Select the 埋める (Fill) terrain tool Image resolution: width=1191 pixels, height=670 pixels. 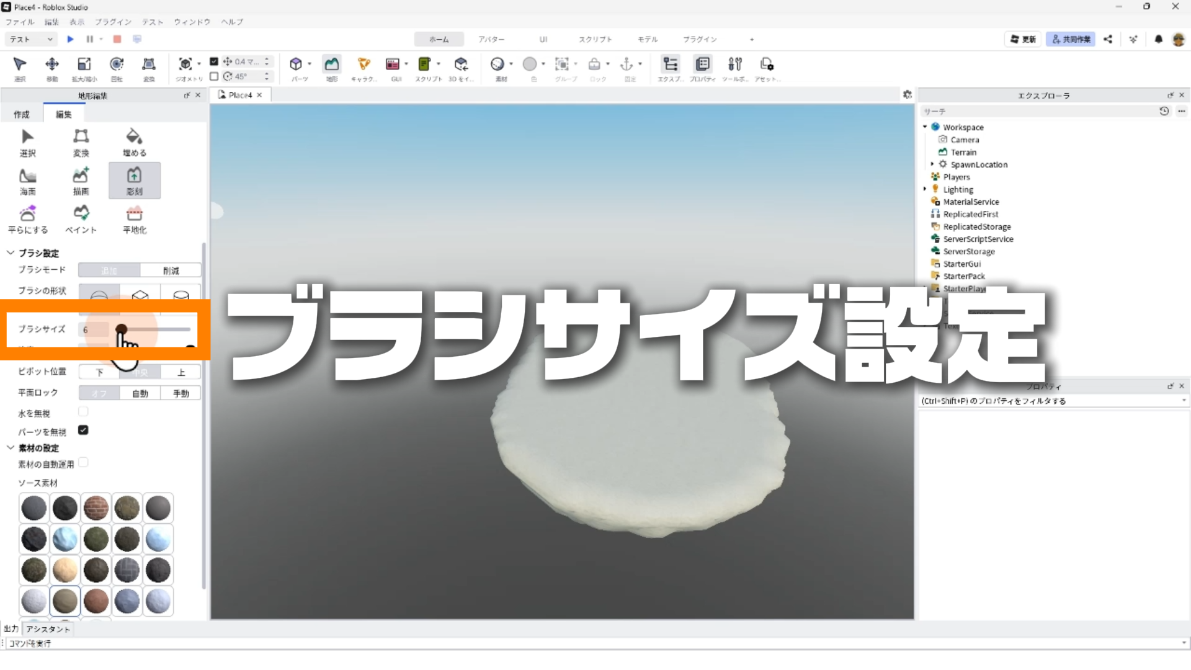[134, 142]
